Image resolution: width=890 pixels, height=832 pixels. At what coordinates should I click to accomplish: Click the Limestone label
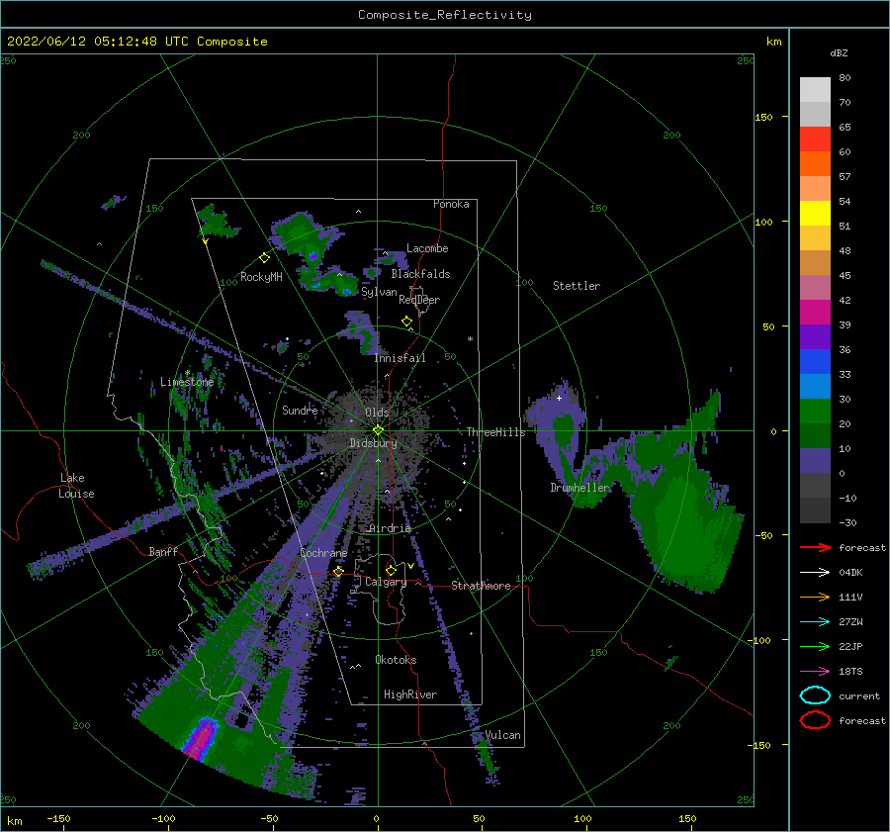[187, 382]
